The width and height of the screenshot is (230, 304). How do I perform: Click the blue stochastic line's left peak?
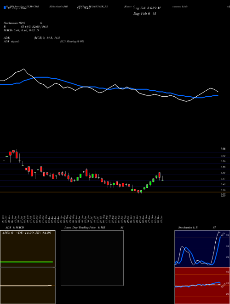186,248
